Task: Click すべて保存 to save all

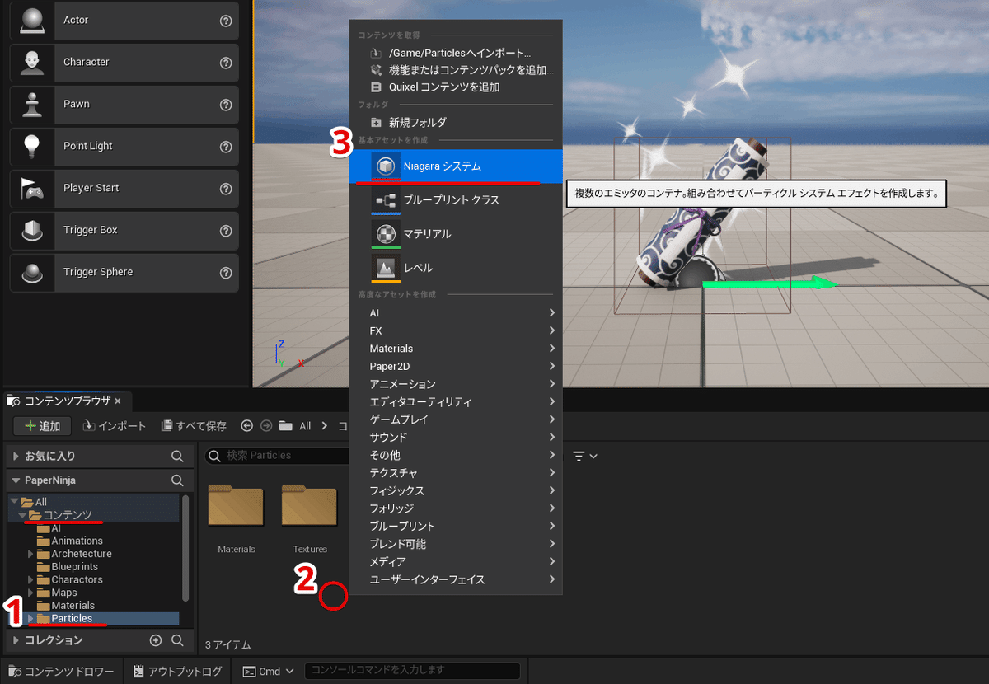Action: [194, 426]
